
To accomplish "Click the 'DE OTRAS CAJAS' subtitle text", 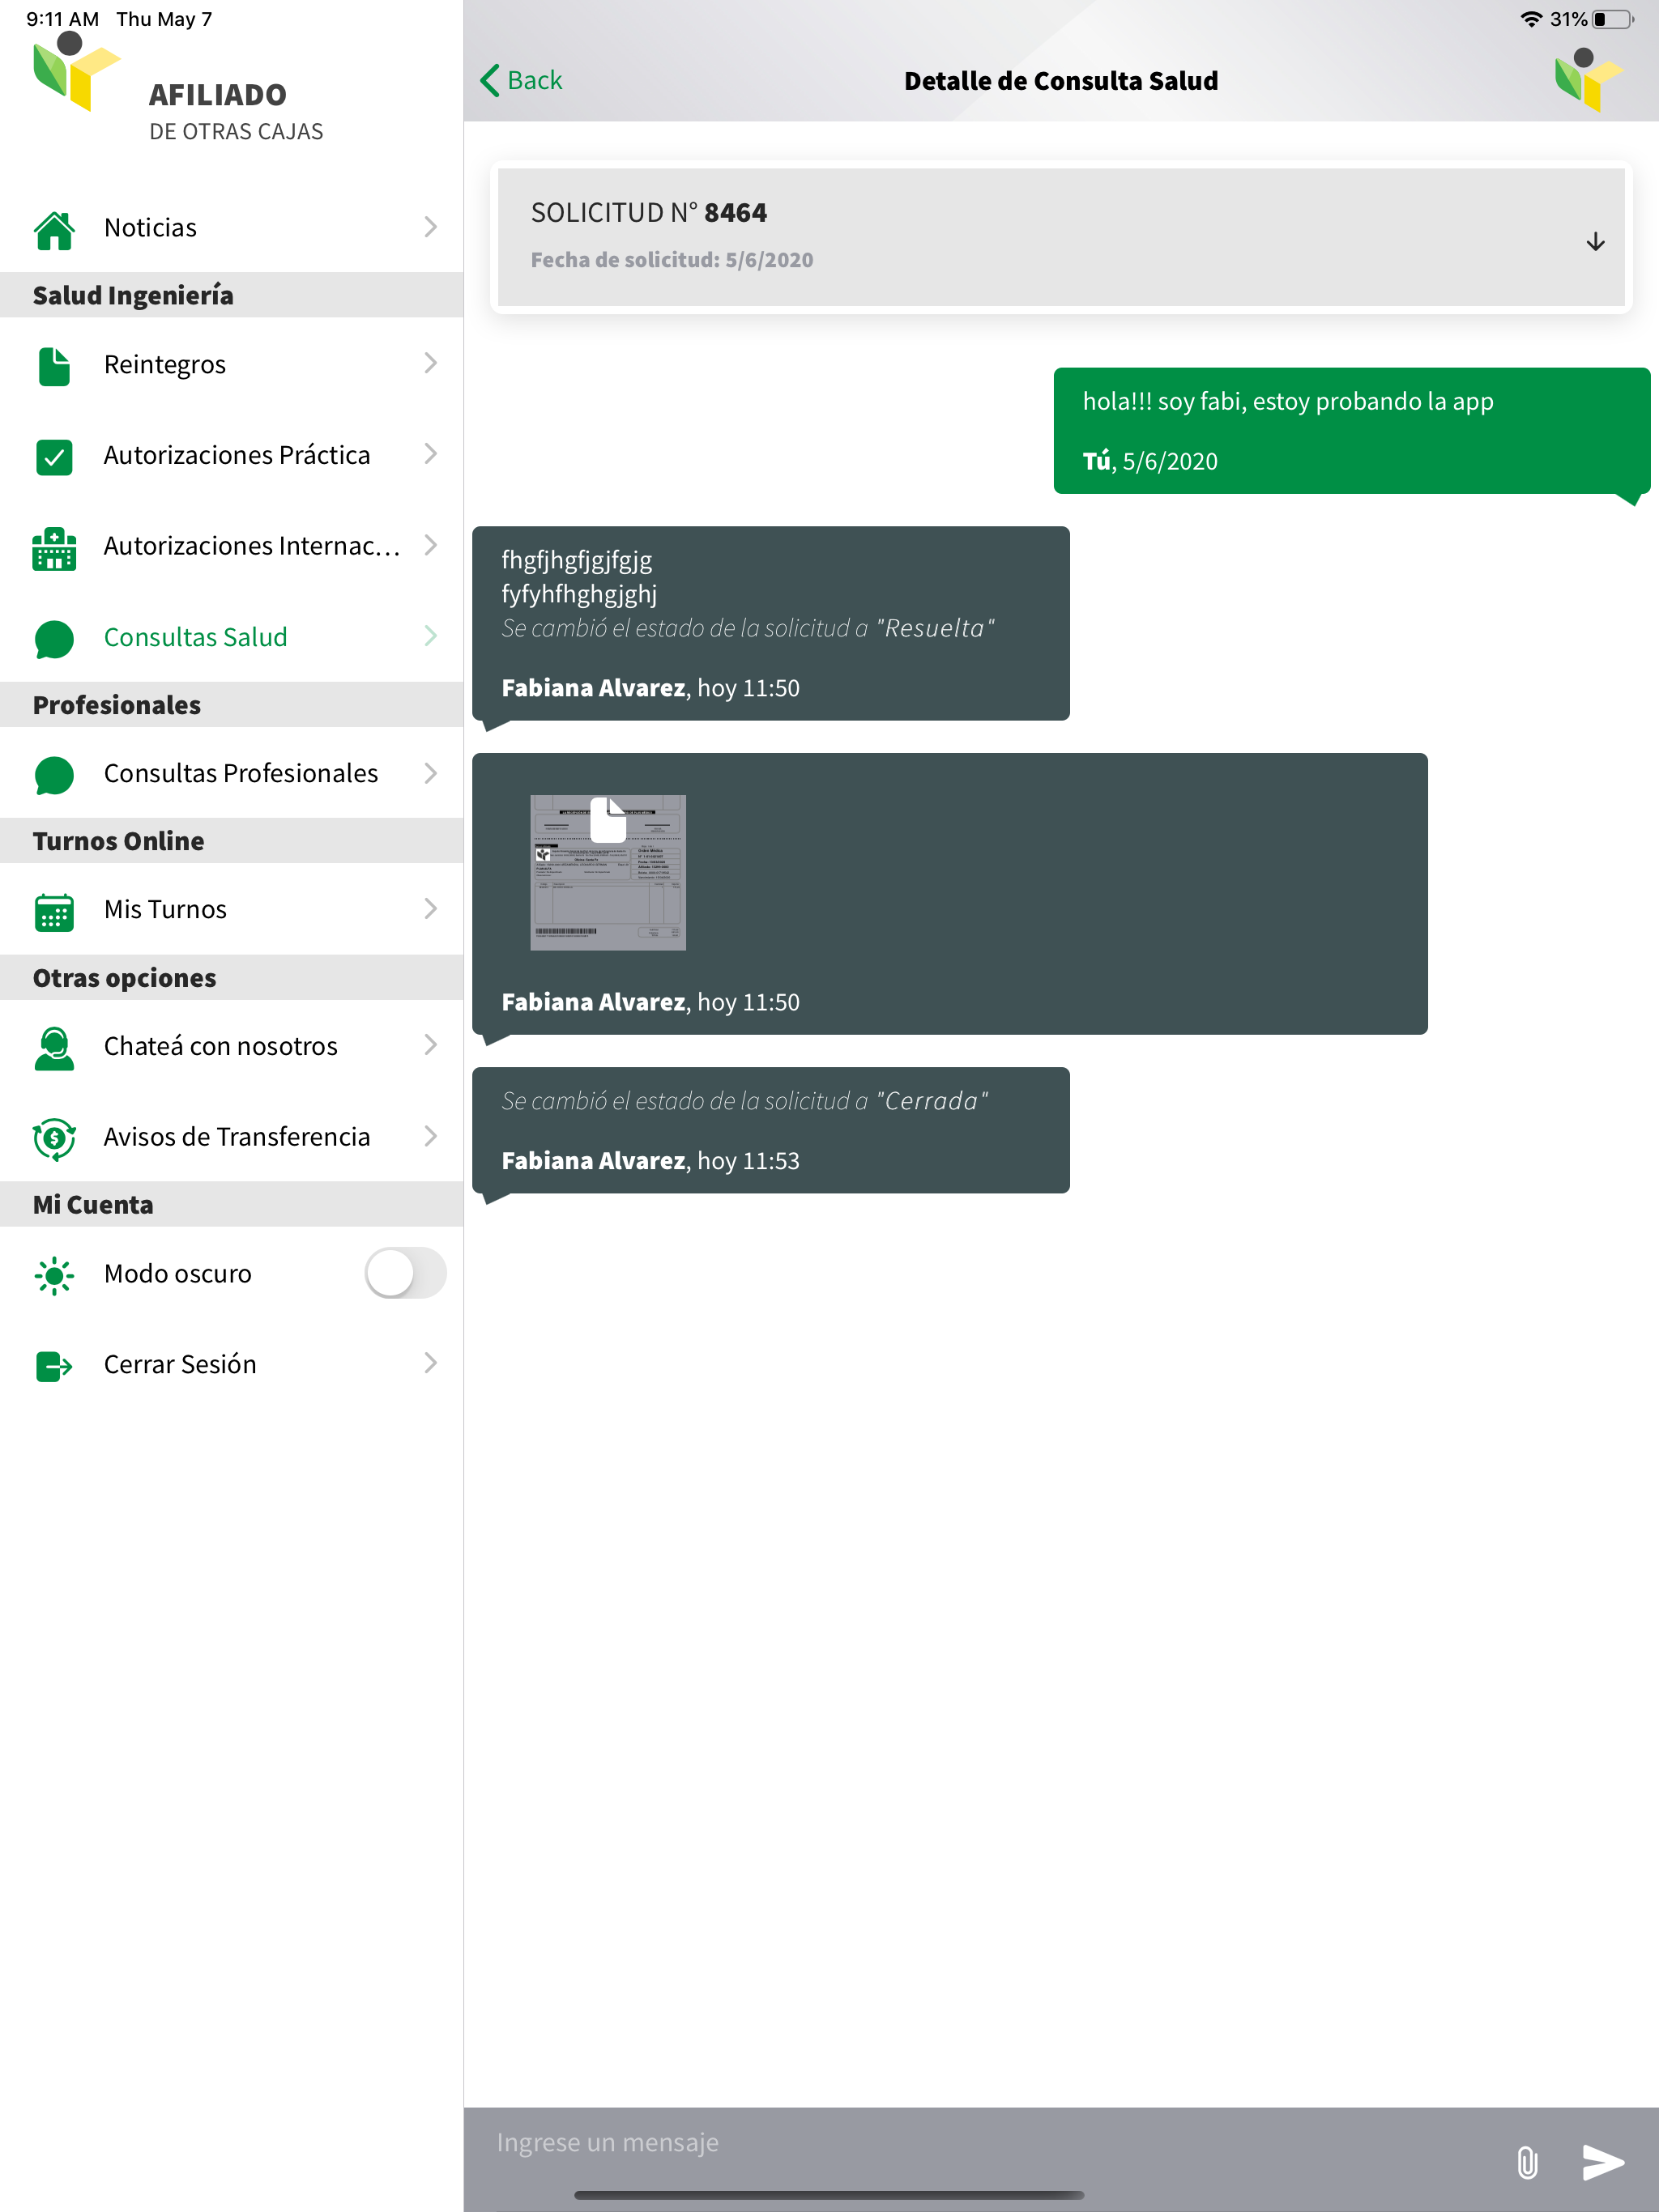I will tap(237, 132).
